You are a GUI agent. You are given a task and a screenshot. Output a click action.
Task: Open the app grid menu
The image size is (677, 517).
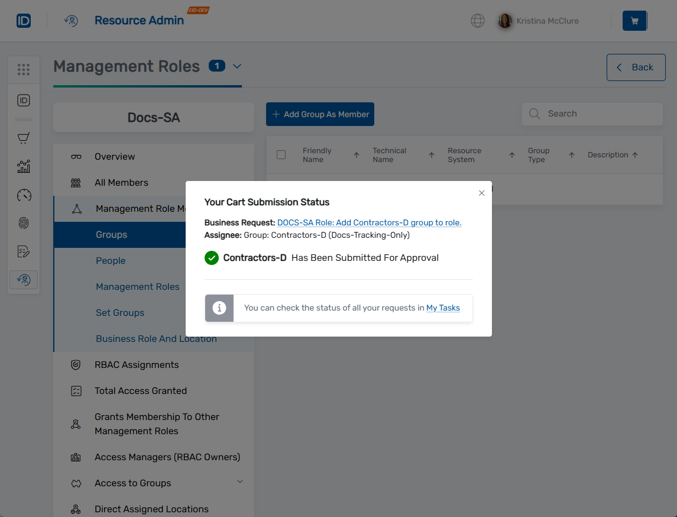[x=24, y=69]
